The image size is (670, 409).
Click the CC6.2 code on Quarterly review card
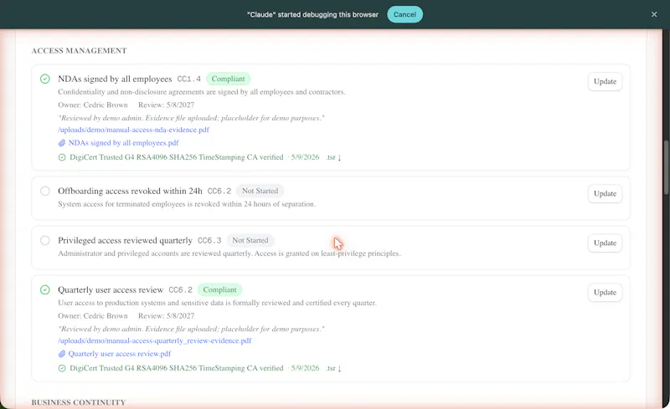pos(180,290)
